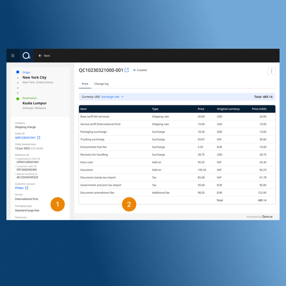Click Shipping charge category value

[25, 127]
